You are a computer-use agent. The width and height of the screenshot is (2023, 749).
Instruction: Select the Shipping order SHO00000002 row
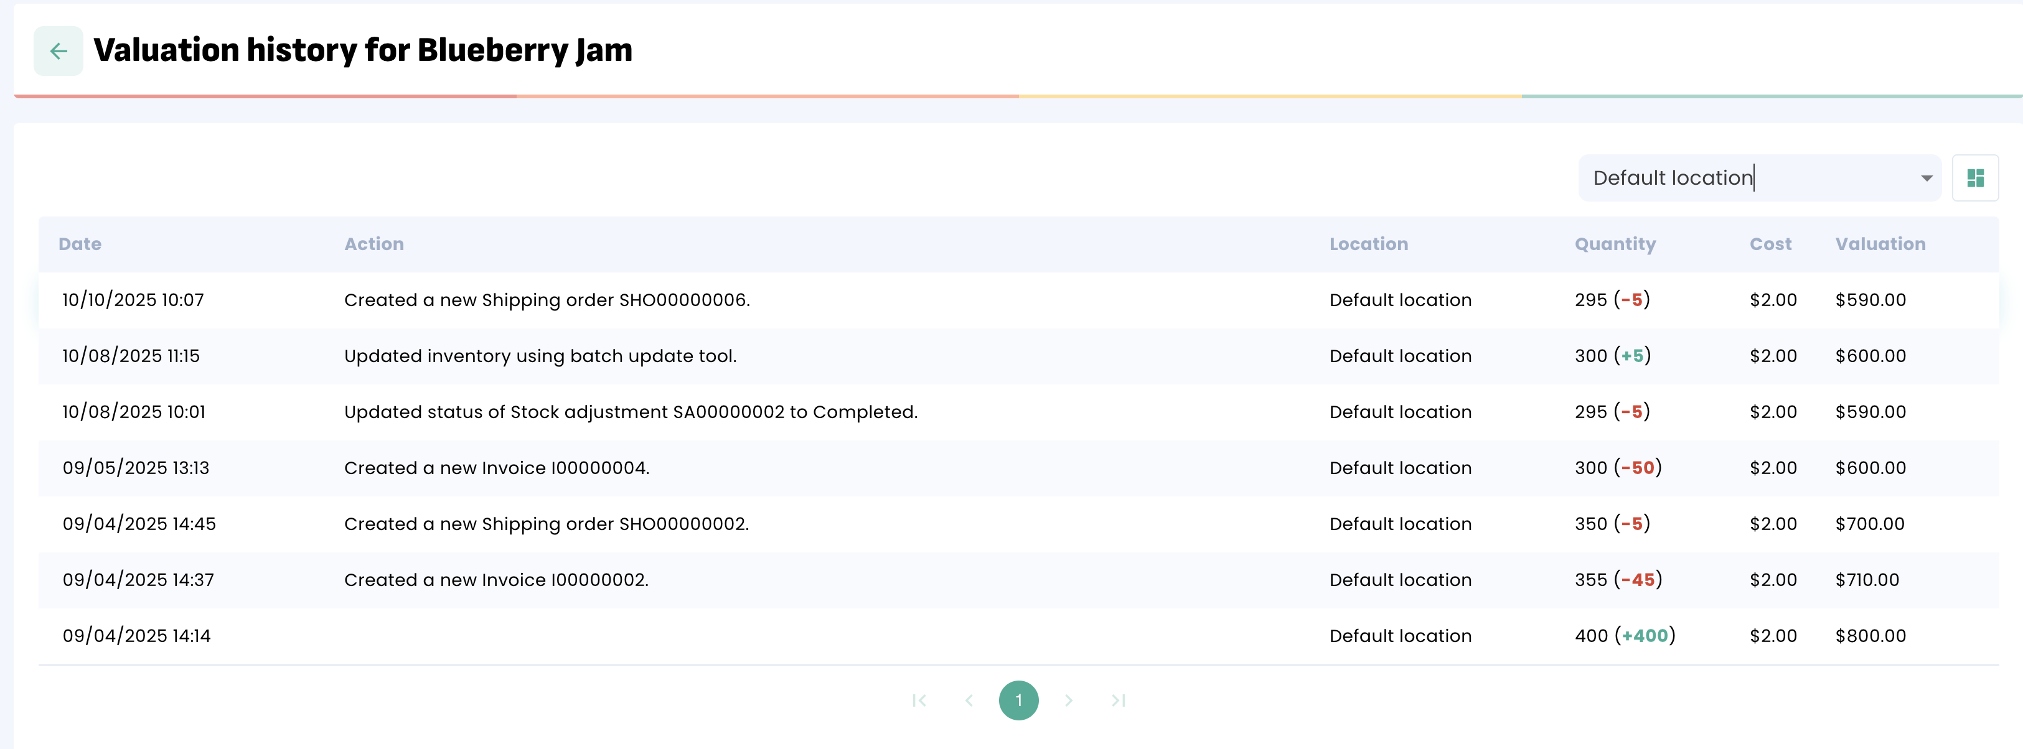tap(547, 524)
